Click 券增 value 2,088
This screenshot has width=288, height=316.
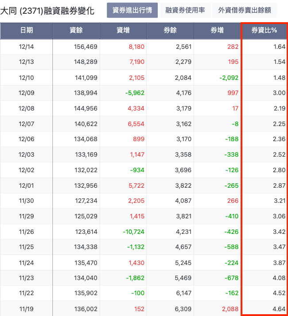[x=230, y=309]
